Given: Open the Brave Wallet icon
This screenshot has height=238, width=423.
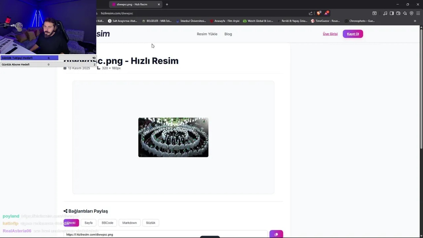Looking at the screenshot, I should pos(398,13).
